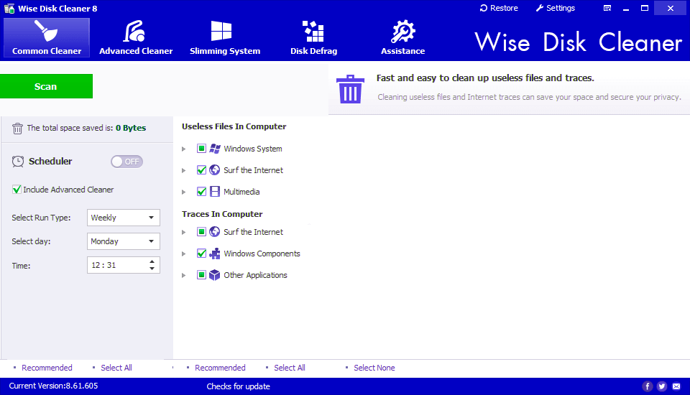
Task: Click Recommended under the file tree
Action: [220, 368]
